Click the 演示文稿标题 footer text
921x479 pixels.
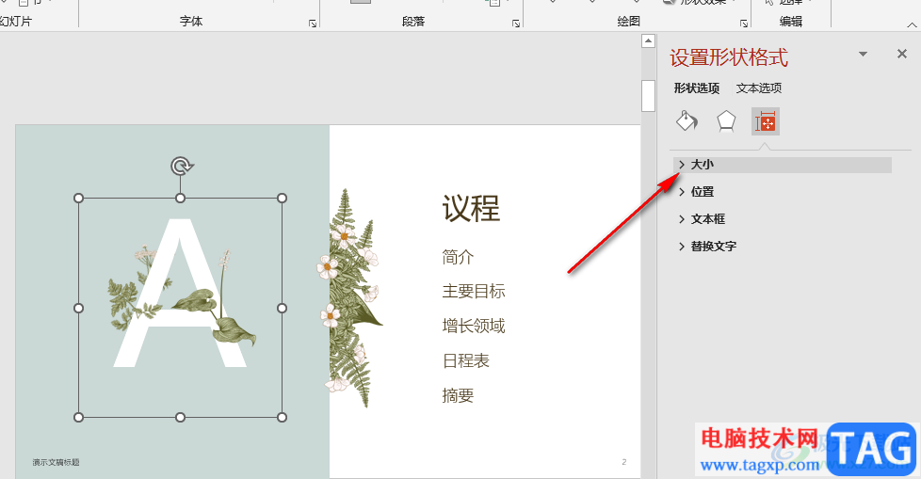click(x=56, y=463)
